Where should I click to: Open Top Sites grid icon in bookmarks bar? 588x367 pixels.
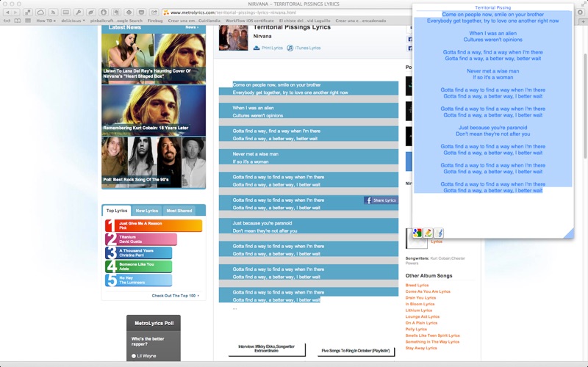tap(28, 21)
